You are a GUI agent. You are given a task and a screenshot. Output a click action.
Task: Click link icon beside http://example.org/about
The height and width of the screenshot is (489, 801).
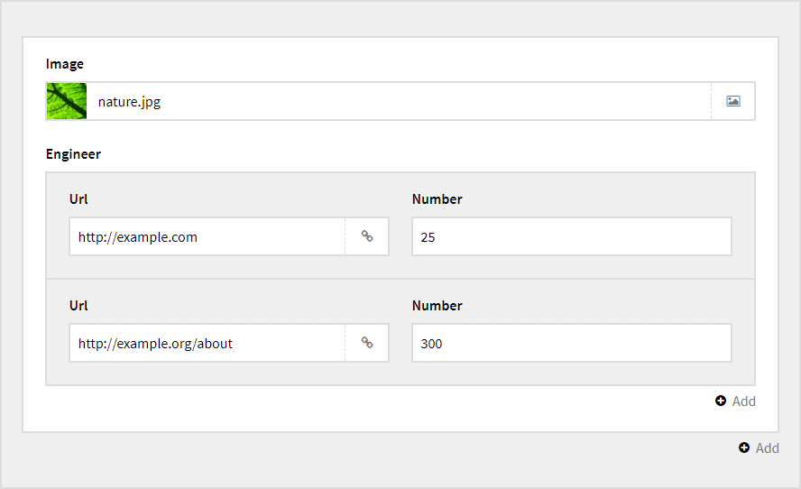[x=367, y=343]
